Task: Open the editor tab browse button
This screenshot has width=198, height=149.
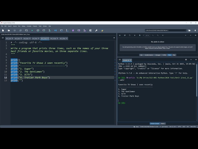Action: [3, 38]
